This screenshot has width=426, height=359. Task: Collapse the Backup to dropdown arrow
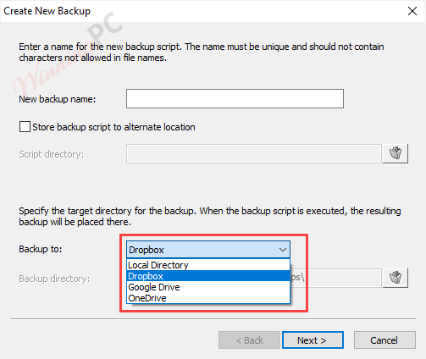(x=283, y=250)
